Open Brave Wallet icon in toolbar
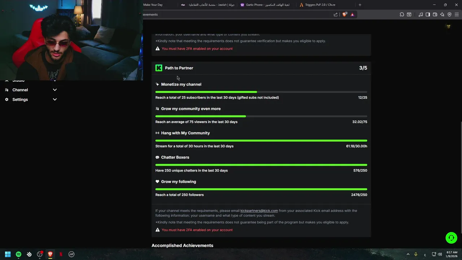The image size is (462, 260). pyautogui.click(x=435, y=14)
